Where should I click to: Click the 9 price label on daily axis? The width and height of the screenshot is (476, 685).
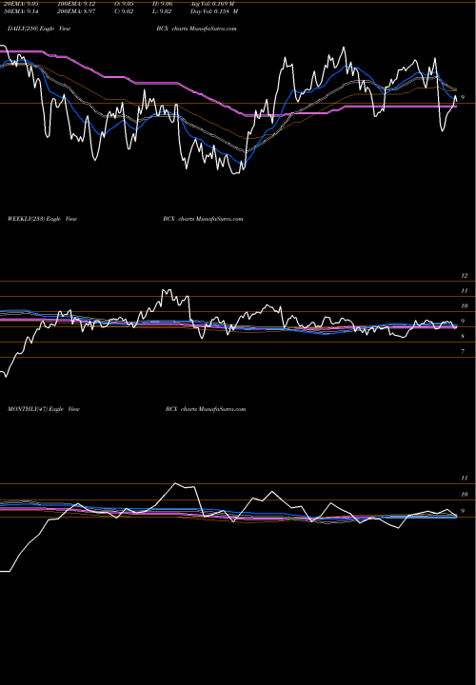[463, 97]
